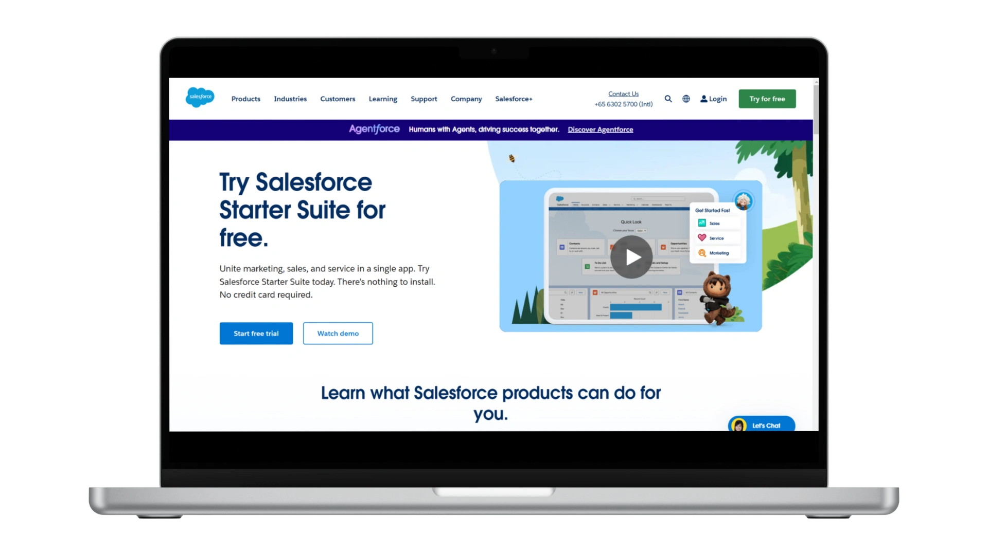The width and height of the screenshot is (988, 555).
Task: Expand the Products navigation dropdown
Action: 245,98
